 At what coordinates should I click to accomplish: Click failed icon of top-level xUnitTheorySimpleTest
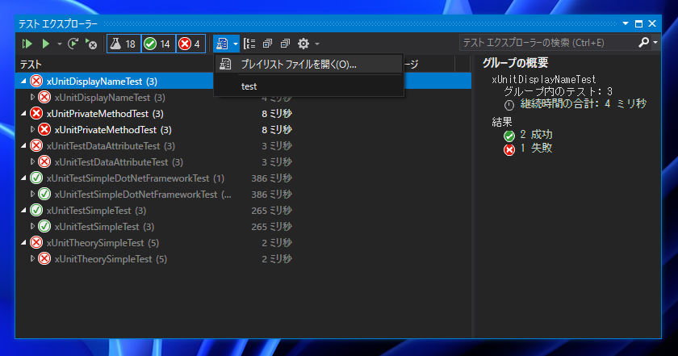click(x=36, y=243)
